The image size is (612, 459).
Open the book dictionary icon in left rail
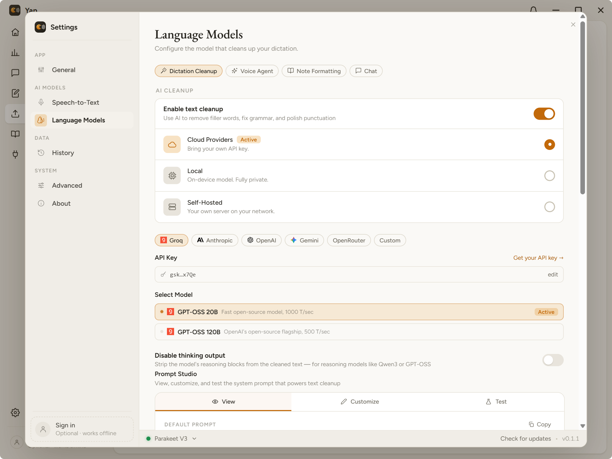[x=15, y=134]
